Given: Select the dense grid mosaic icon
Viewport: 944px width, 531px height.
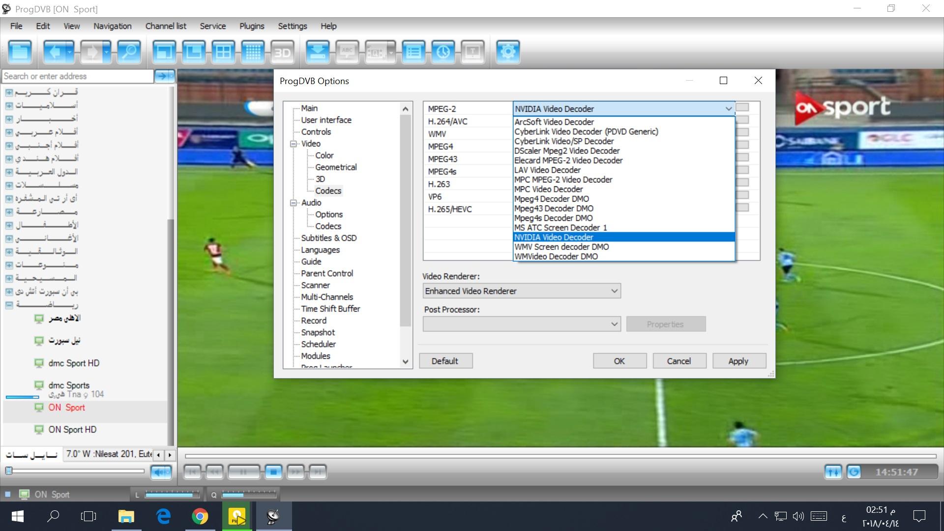Looking at the screenshot, I should 253,52.
